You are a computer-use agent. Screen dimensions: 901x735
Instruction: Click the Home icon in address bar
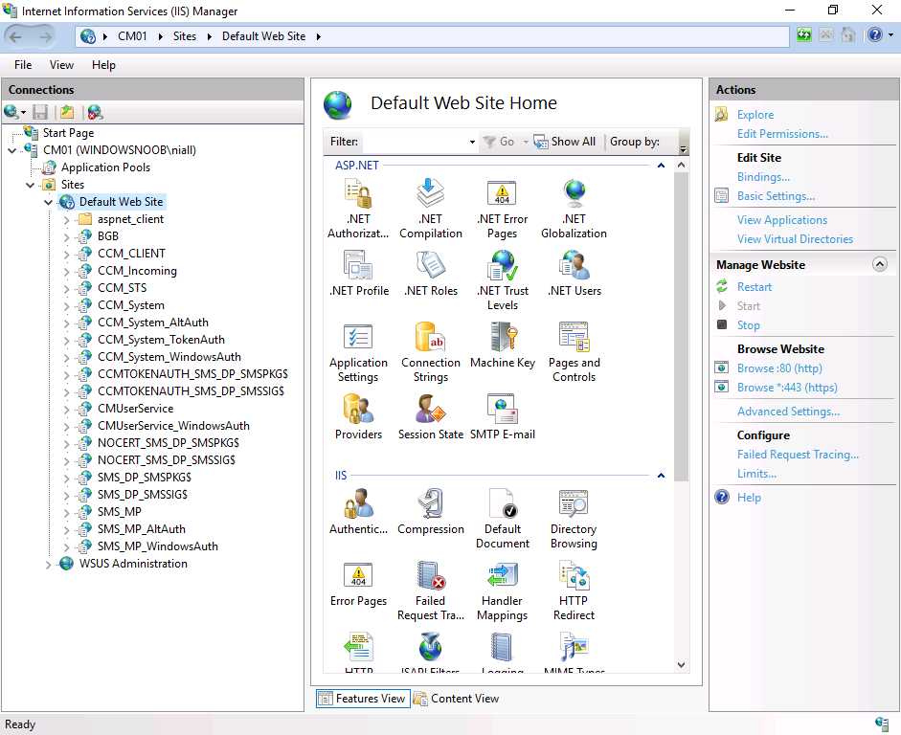tap(848, 35)
